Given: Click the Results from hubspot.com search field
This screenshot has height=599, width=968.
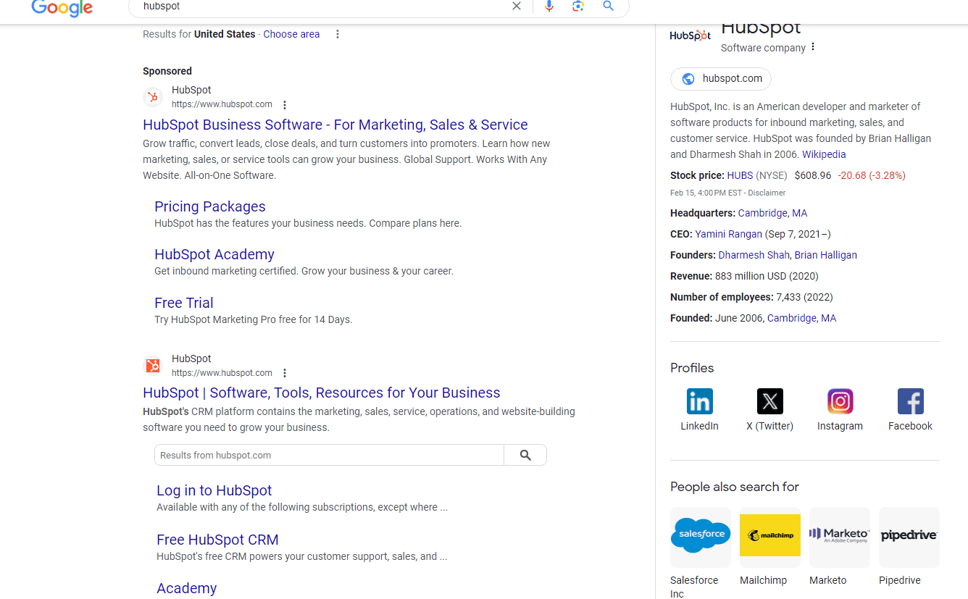Looking at the screenshot, I should 330,455.
